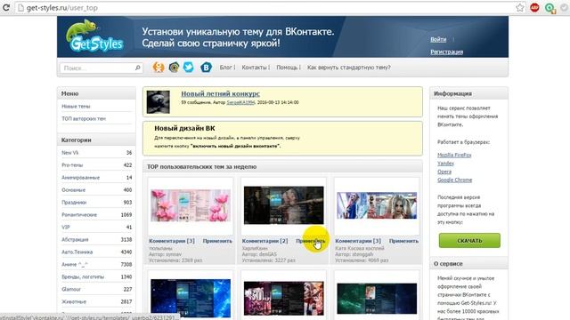Click the green СКАЧАТЬ download button

(469, 241)
